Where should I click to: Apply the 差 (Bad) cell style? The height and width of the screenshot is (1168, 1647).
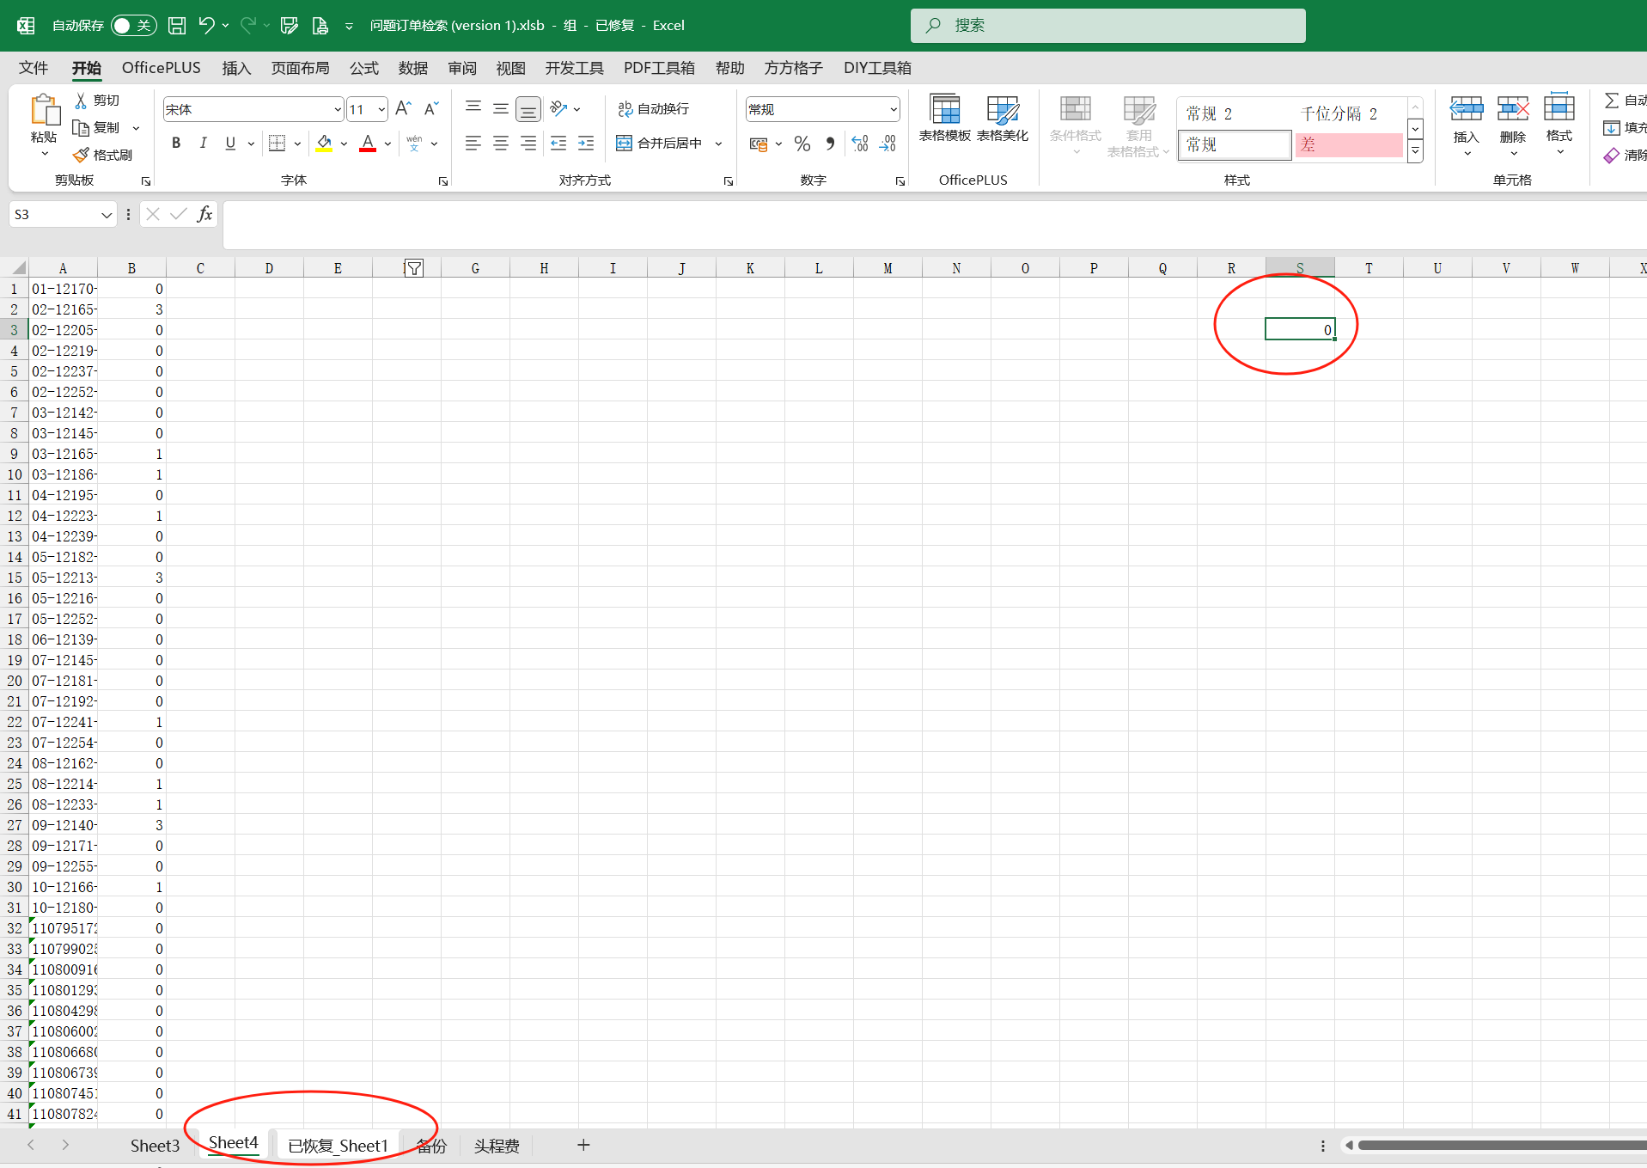tap(1348, 144)
